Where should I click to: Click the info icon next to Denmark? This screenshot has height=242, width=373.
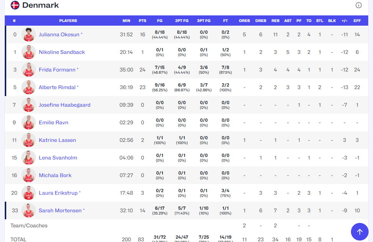[359, 5]
